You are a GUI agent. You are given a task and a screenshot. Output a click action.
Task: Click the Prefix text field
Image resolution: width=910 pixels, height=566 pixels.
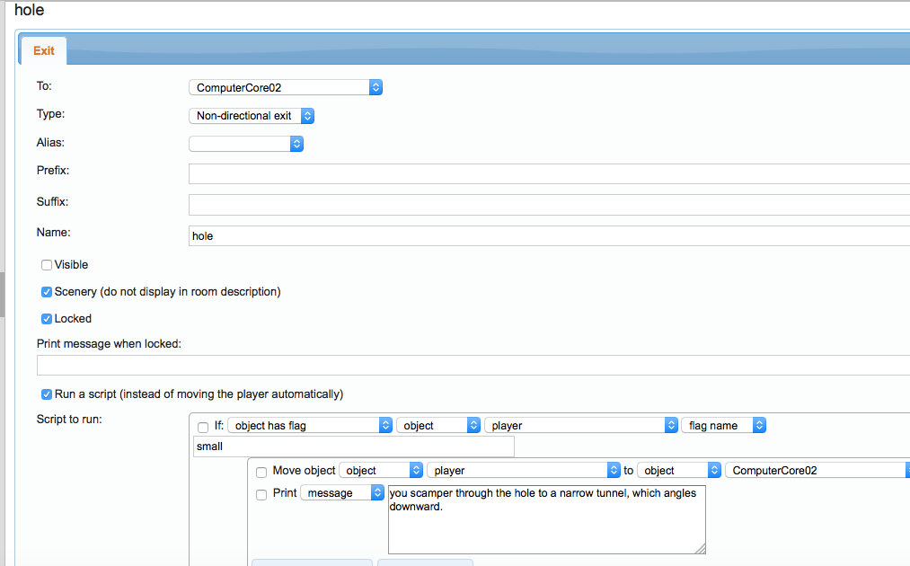tap(548, 173)
